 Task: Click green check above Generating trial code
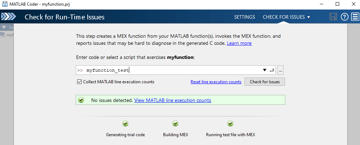(x=125, y=123)
